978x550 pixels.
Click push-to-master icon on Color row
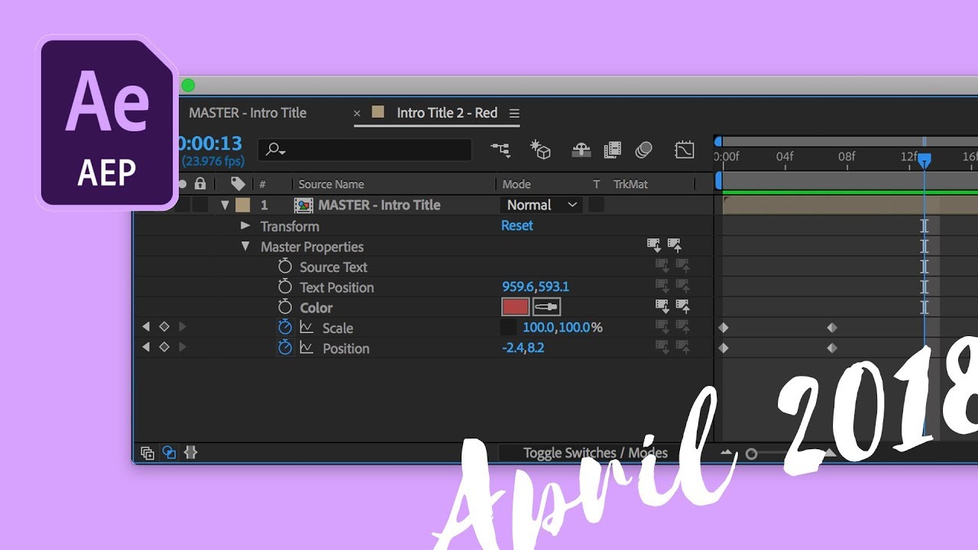(x=683, y=306)
